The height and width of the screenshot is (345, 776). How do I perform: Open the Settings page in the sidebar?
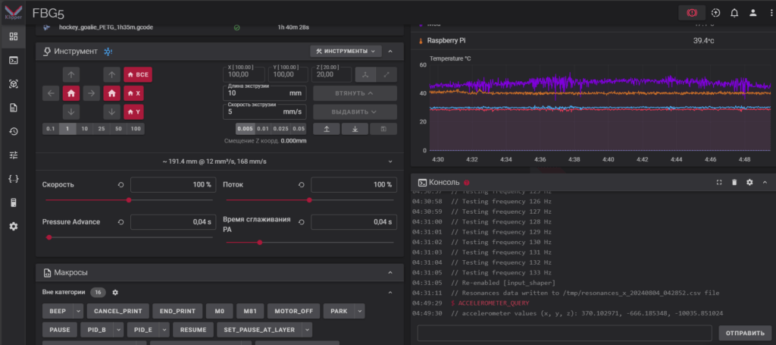tap(13, 226)
